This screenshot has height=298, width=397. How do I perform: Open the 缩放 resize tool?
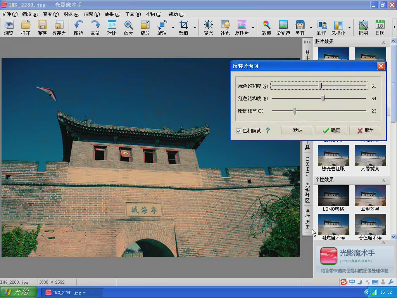[x=145, y=28]
